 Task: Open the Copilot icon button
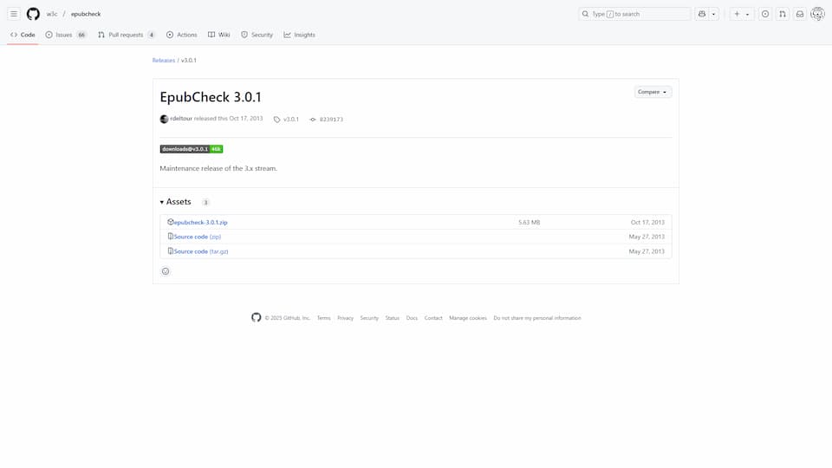tap(702, 14)
